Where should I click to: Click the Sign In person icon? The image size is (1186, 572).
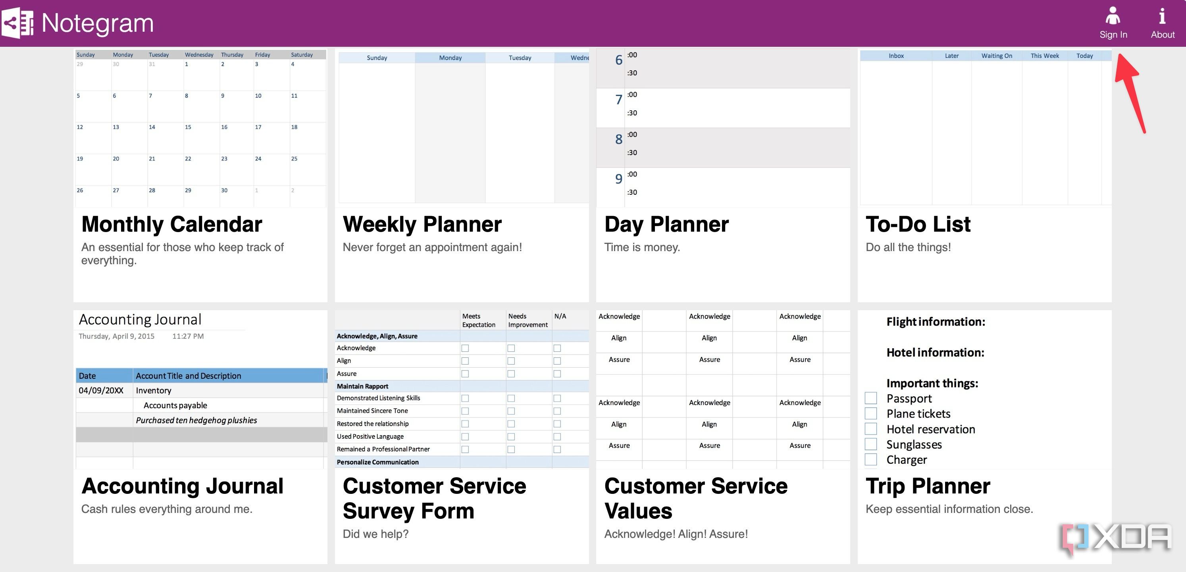click(x=1113, y=15)
